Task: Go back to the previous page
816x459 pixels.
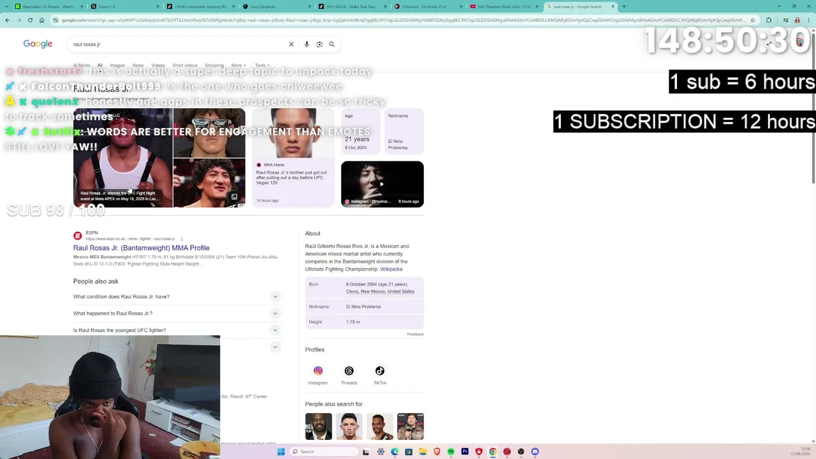Action: coord(7,20)
